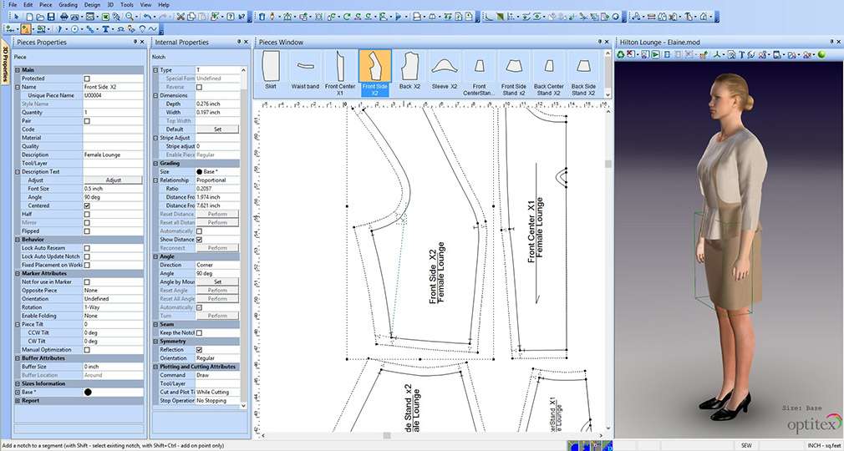Collapse the Marker Attributes section

[x=18, y=273]
